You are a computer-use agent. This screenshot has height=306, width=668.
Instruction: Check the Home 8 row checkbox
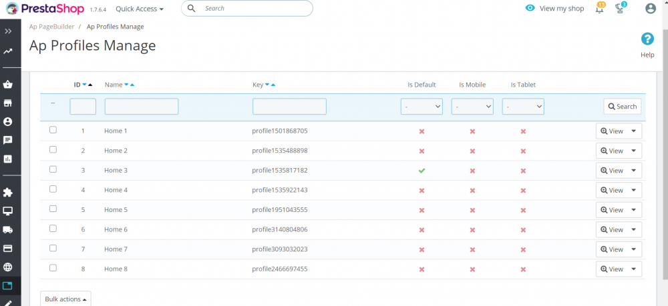53,268
